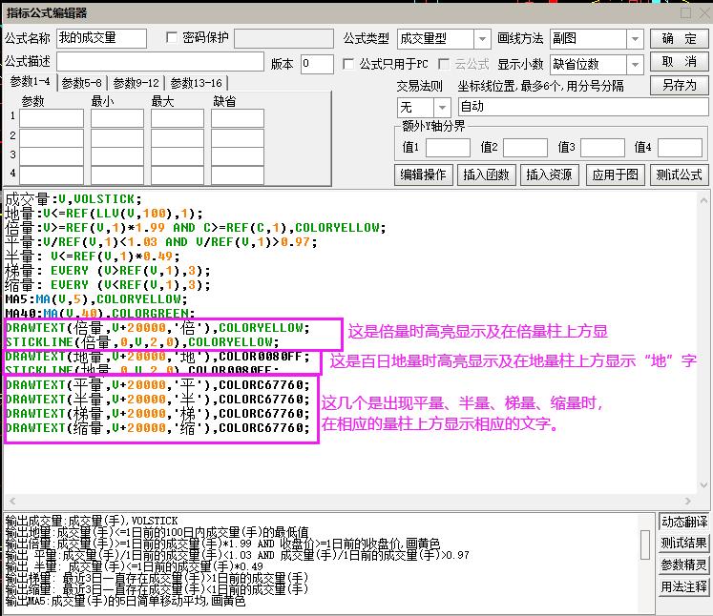Click the 用法注释 usage notes button
The image size is (713, 616).
(x=684, y=587)
